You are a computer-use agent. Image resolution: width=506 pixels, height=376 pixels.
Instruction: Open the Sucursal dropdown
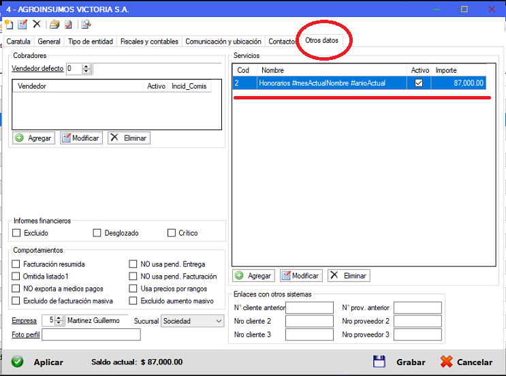coord(218,320)
